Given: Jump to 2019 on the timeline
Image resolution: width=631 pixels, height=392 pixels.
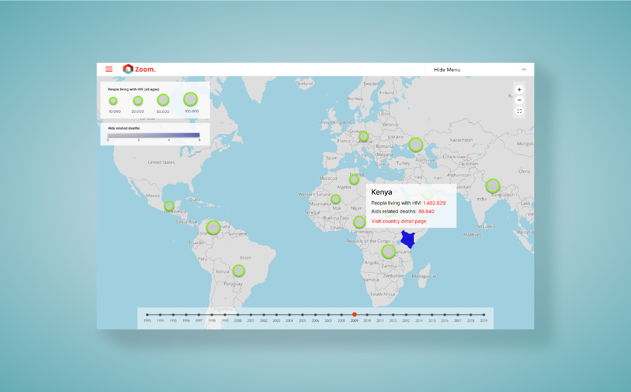Looking at the screenshot, I should click(x=484, y=315).
